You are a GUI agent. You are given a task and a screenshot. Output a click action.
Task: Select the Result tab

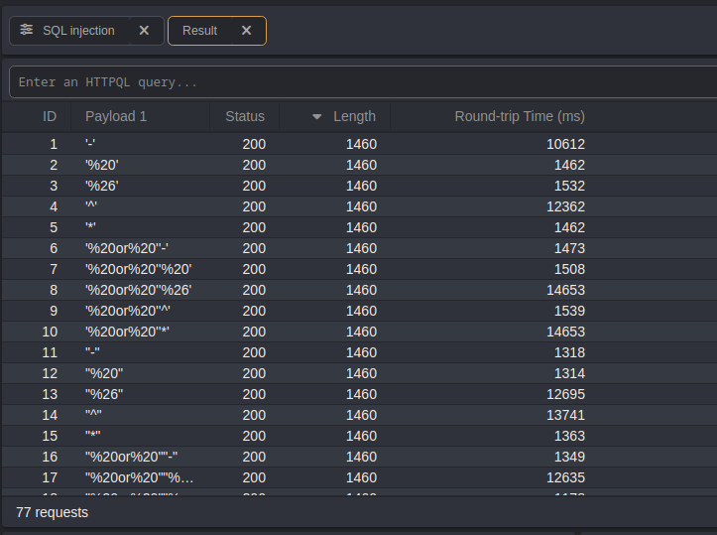click(x=199, y=31)
